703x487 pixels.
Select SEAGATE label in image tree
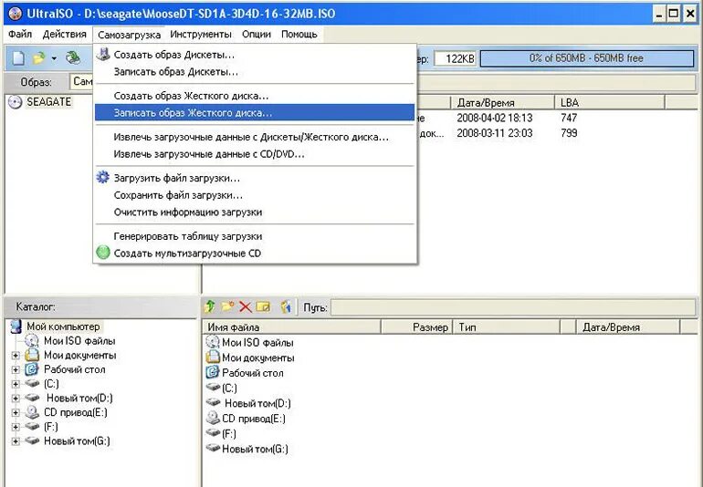49,102
